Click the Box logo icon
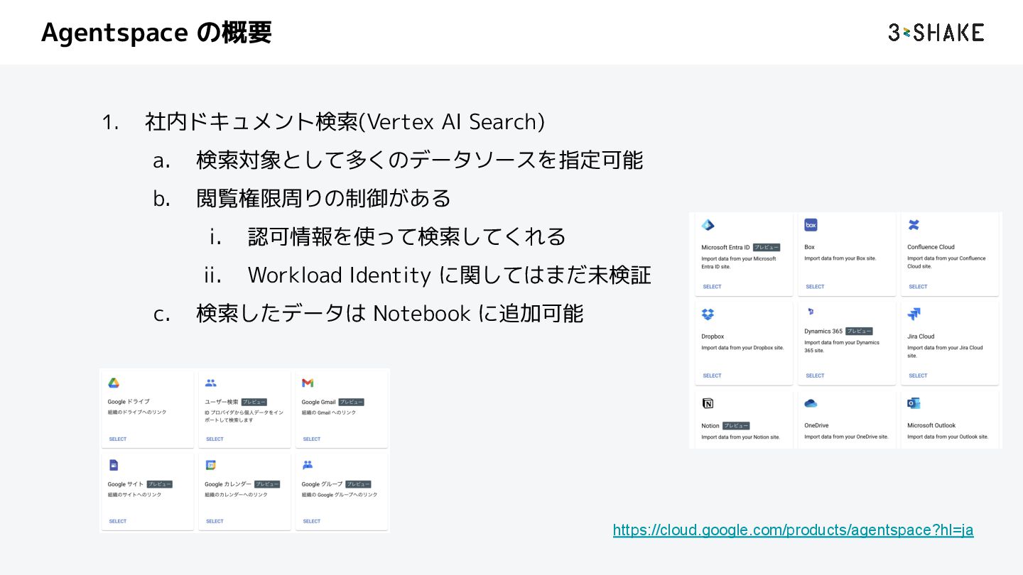 [x=811, y=225]
